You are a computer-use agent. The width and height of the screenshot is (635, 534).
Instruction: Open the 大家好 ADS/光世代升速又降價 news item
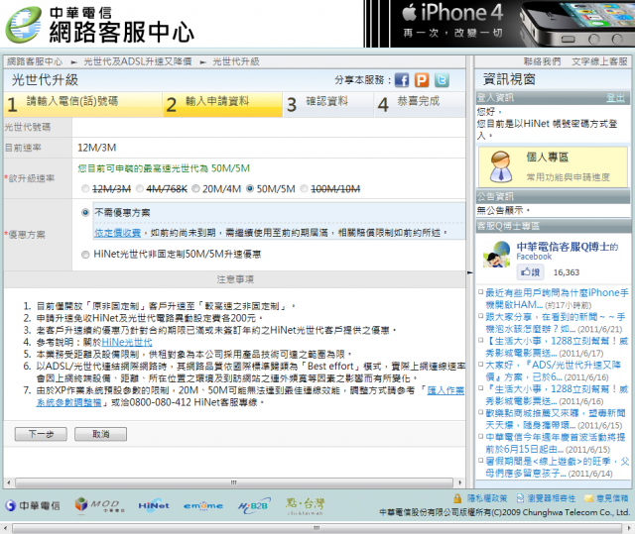(554, 371)
